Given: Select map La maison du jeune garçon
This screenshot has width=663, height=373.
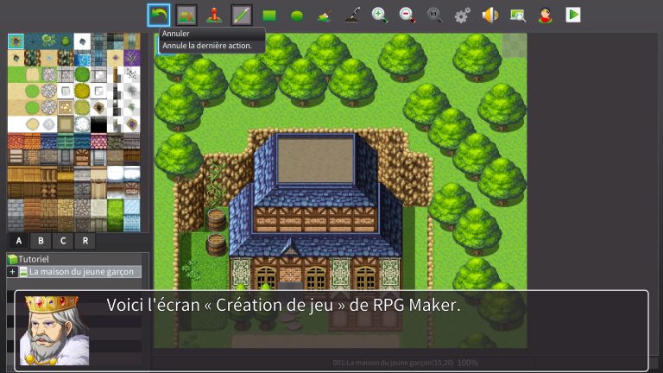Looking at the screenshot, I should [x=81, y=271].
